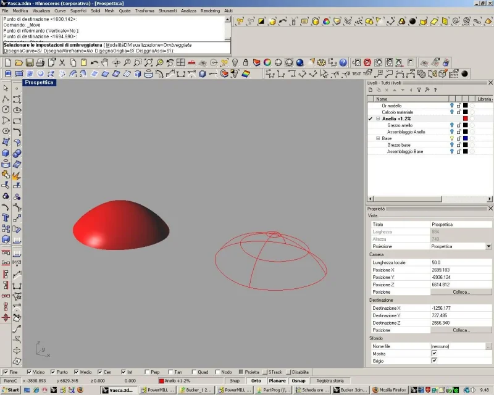Click the four-viewport layout icon
Viewport: 494px width, 395px height.
click(x=181, y=62)
